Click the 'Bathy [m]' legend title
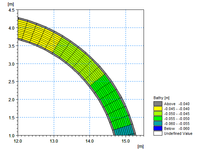The height and width of the screenshot is (150, 197). coord(161,98)
